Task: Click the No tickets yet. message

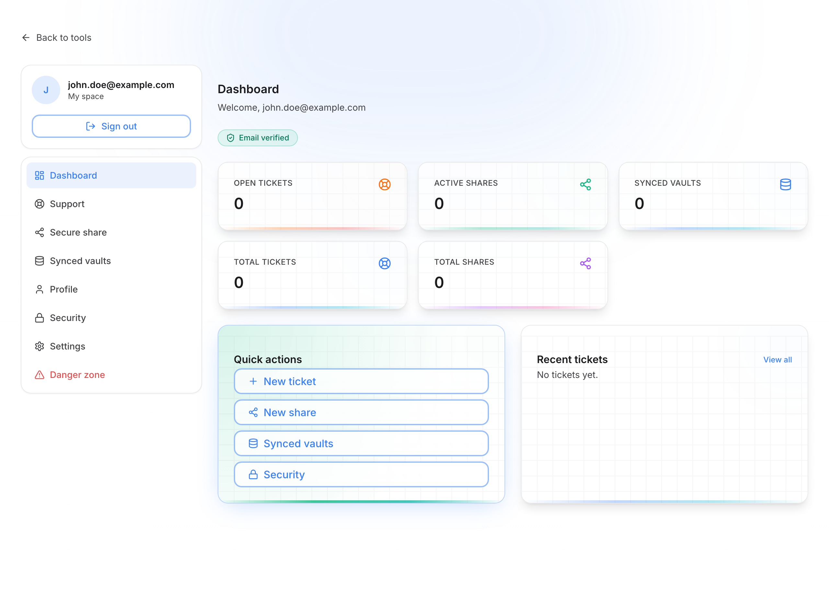Action: tap(567, 375)
